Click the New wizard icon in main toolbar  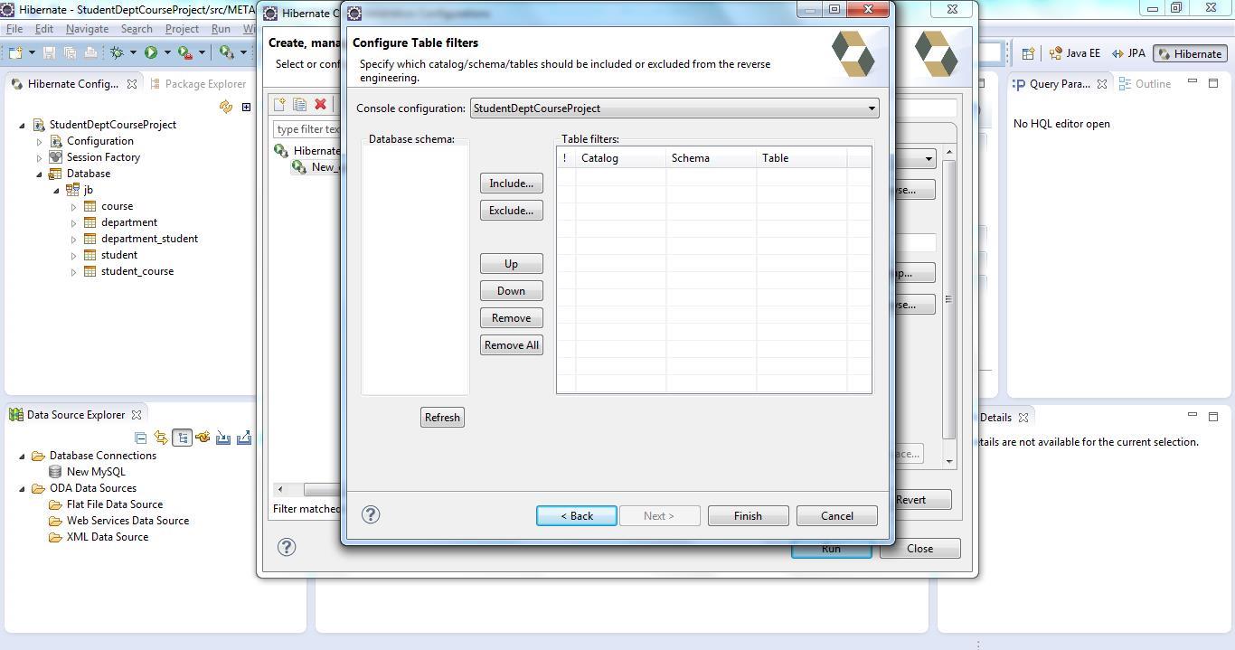15,52
